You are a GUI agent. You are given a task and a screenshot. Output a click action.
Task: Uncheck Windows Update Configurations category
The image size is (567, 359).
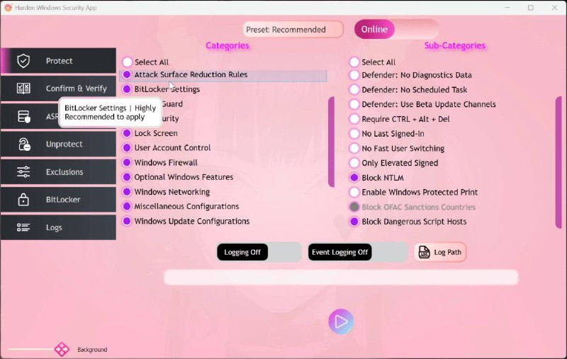tap(127, 221)
